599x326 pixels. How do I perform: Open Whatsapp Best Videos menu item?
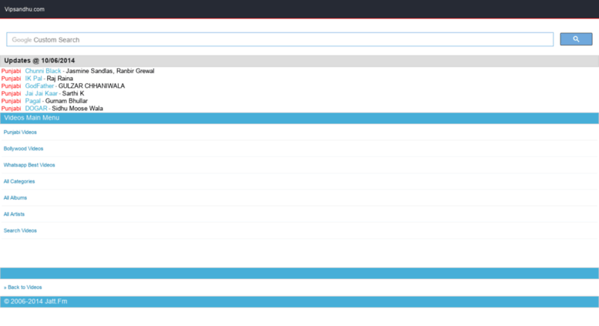[29, 165]
